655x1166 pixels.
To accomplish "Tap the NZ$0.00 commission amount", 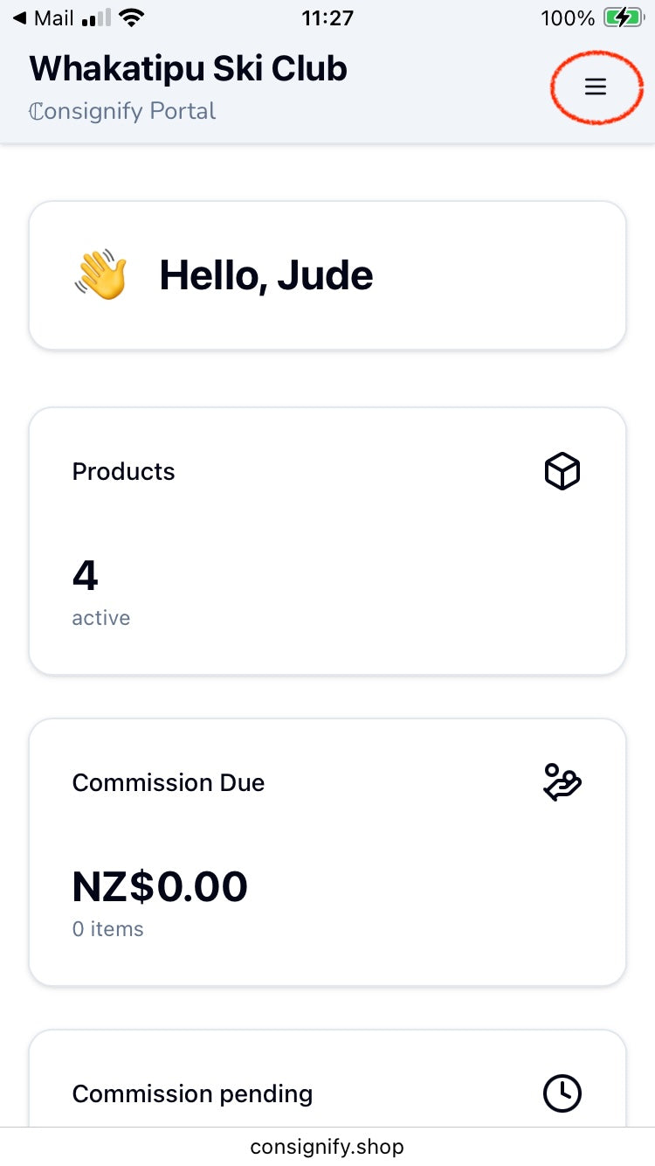I will (x=160, y=886).
